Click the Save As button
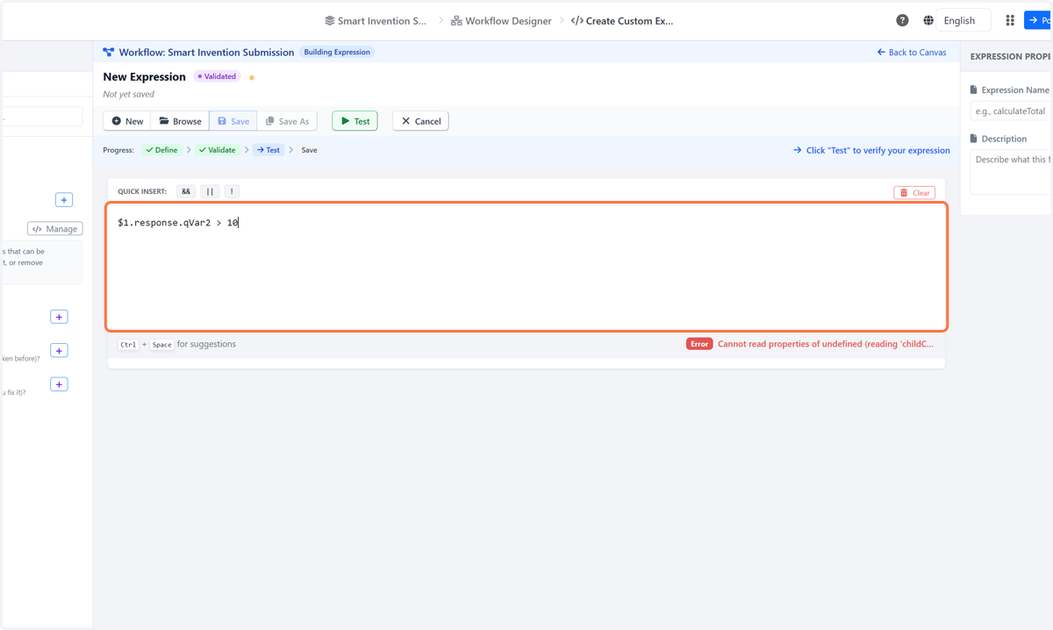The image size is (1053, 630). click(x=287, y=121)
